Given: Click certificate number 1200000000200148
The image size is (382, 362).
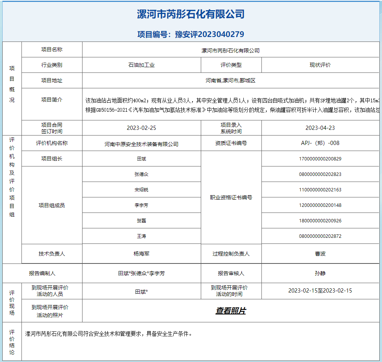Looking at the screenshot, I should click(320, 205).
